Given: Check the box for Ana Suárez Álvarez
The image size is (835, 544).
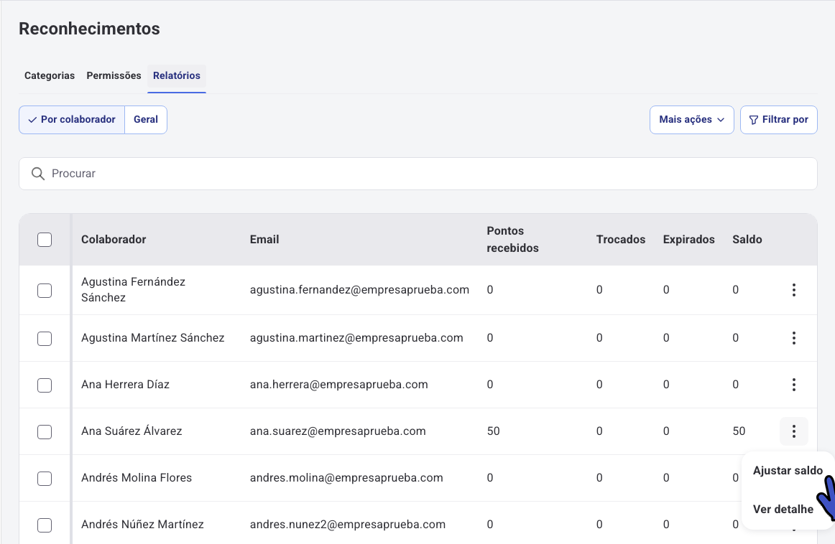Looking at the screenshot, I should pyautogui.click(x=45, y=432).
